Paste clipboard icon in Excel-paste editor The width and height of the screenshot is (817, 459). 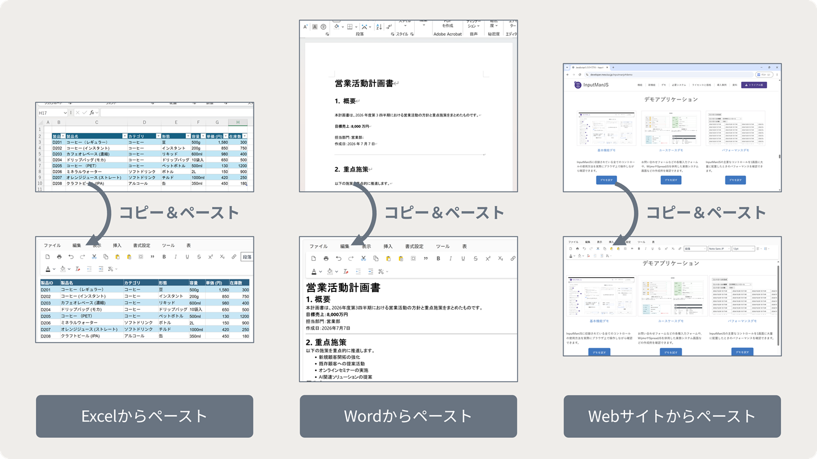[x=118, y=257]
